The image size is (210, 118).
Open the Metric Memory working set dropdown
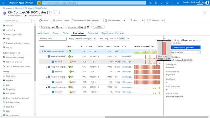85,39
